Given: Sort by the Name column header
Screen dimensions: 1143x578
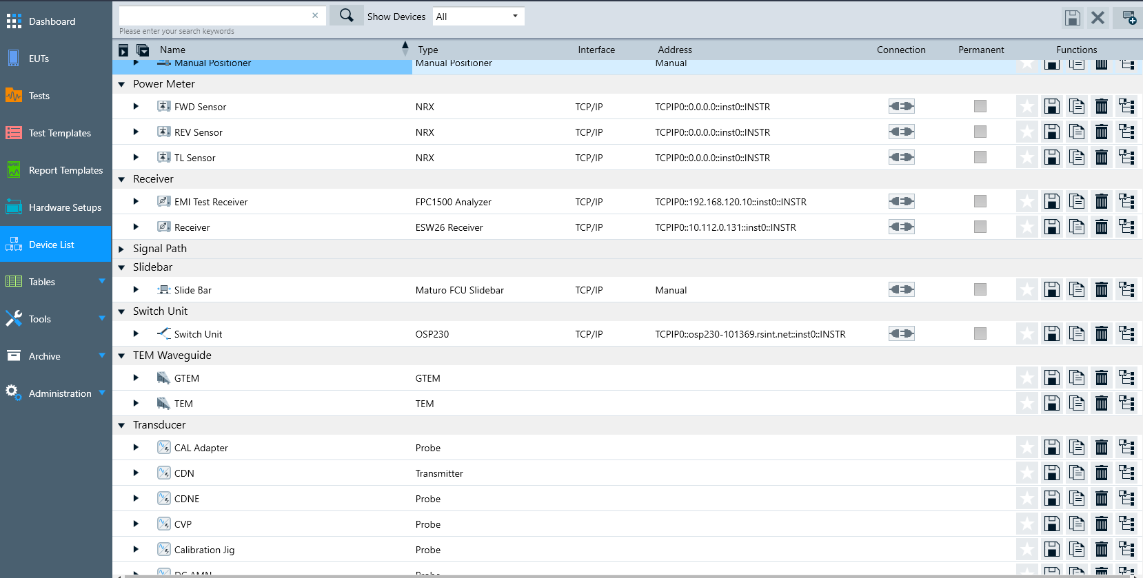Looking at the screenshot, I should click(x=173, y=50).
